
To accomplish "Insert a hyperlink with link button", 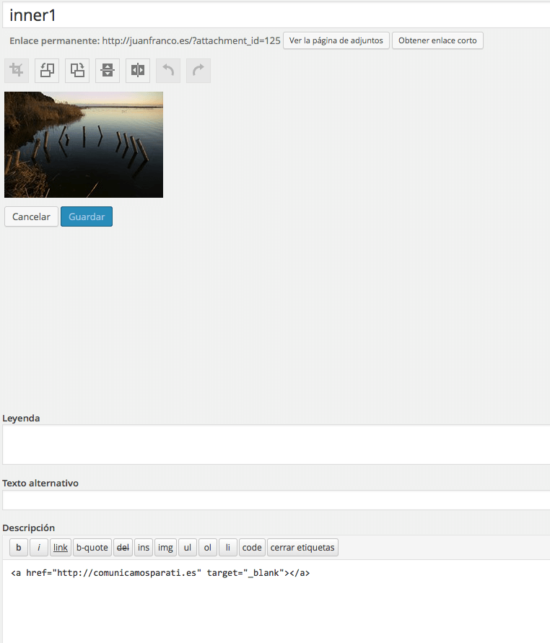I will click(61, 548).
